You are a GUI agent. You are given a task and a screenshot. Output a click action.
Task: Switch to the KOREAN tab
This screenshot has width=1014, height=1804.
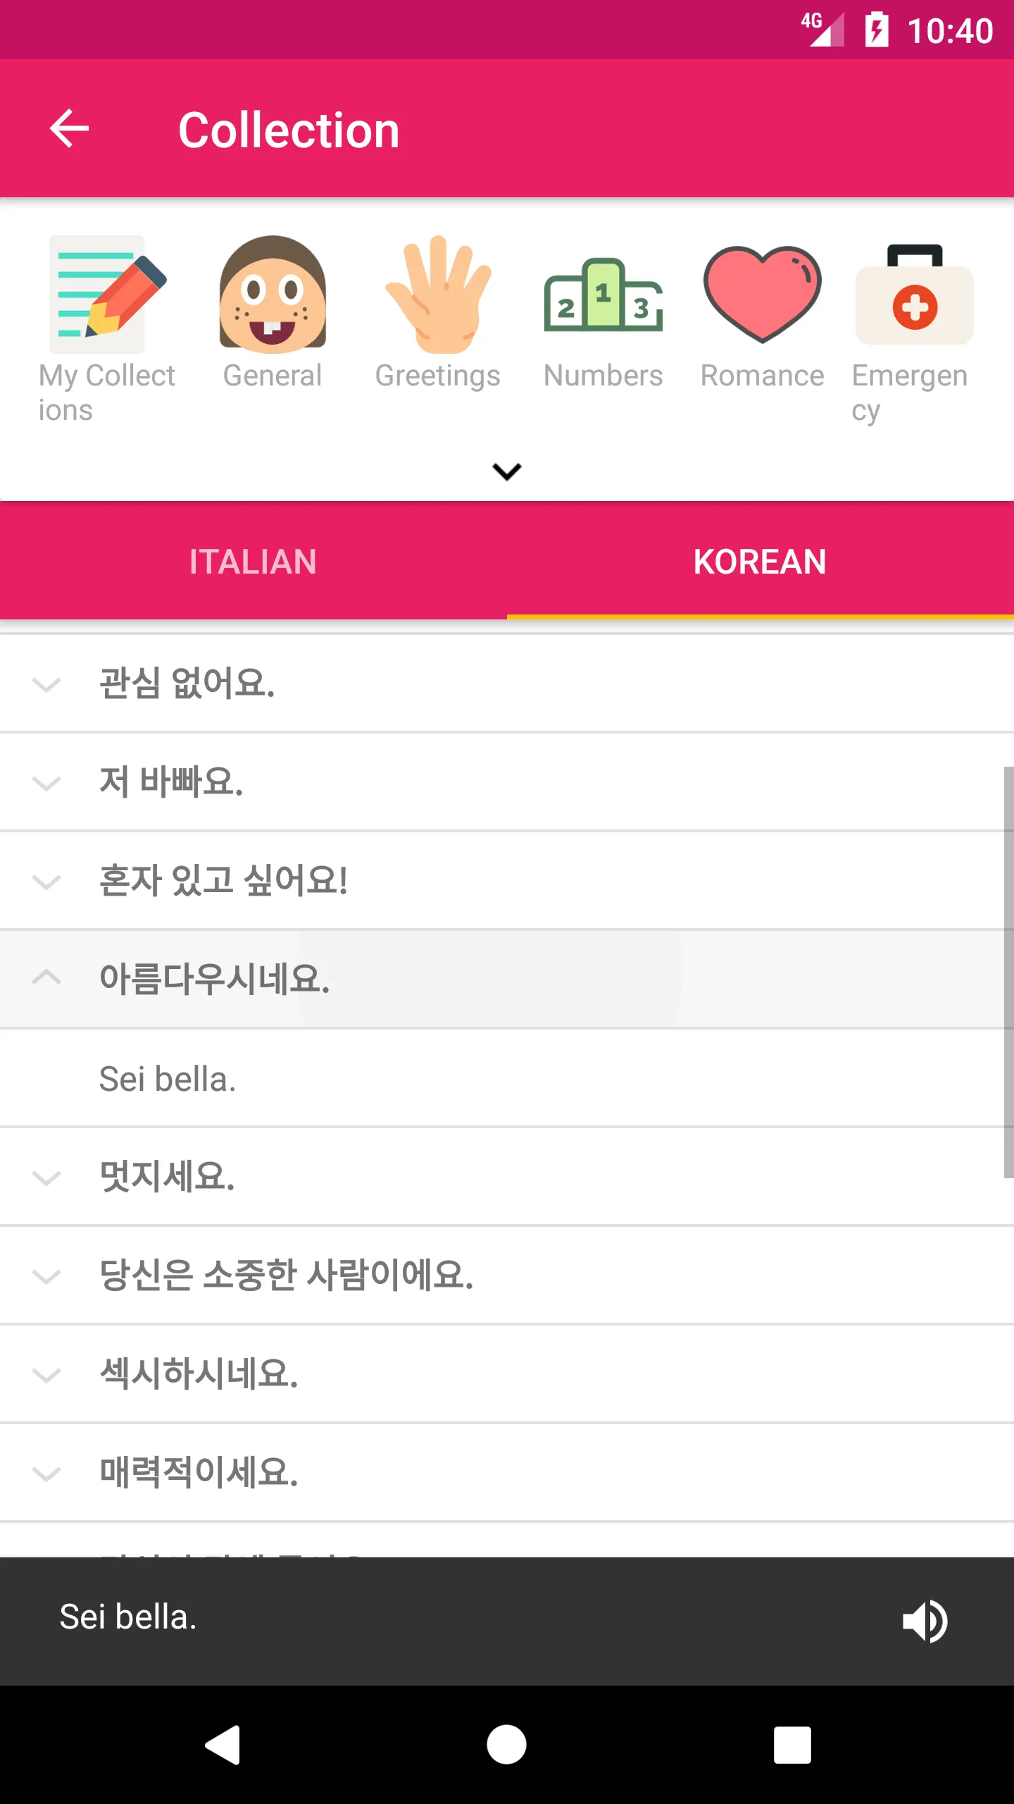click(760, 562)
